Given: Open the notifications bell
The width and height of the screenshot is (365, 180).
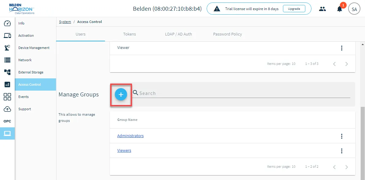Looking at the screenshot, I should pos(340,9).
